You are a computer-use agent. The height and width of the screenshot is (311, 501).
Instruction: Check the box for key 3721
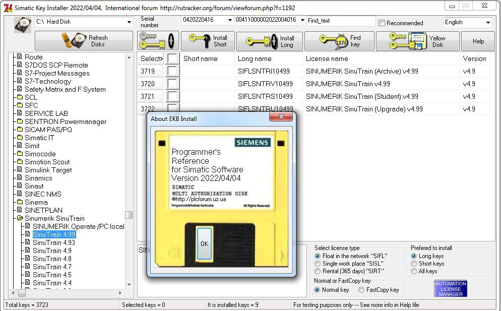tap(172, 96)
